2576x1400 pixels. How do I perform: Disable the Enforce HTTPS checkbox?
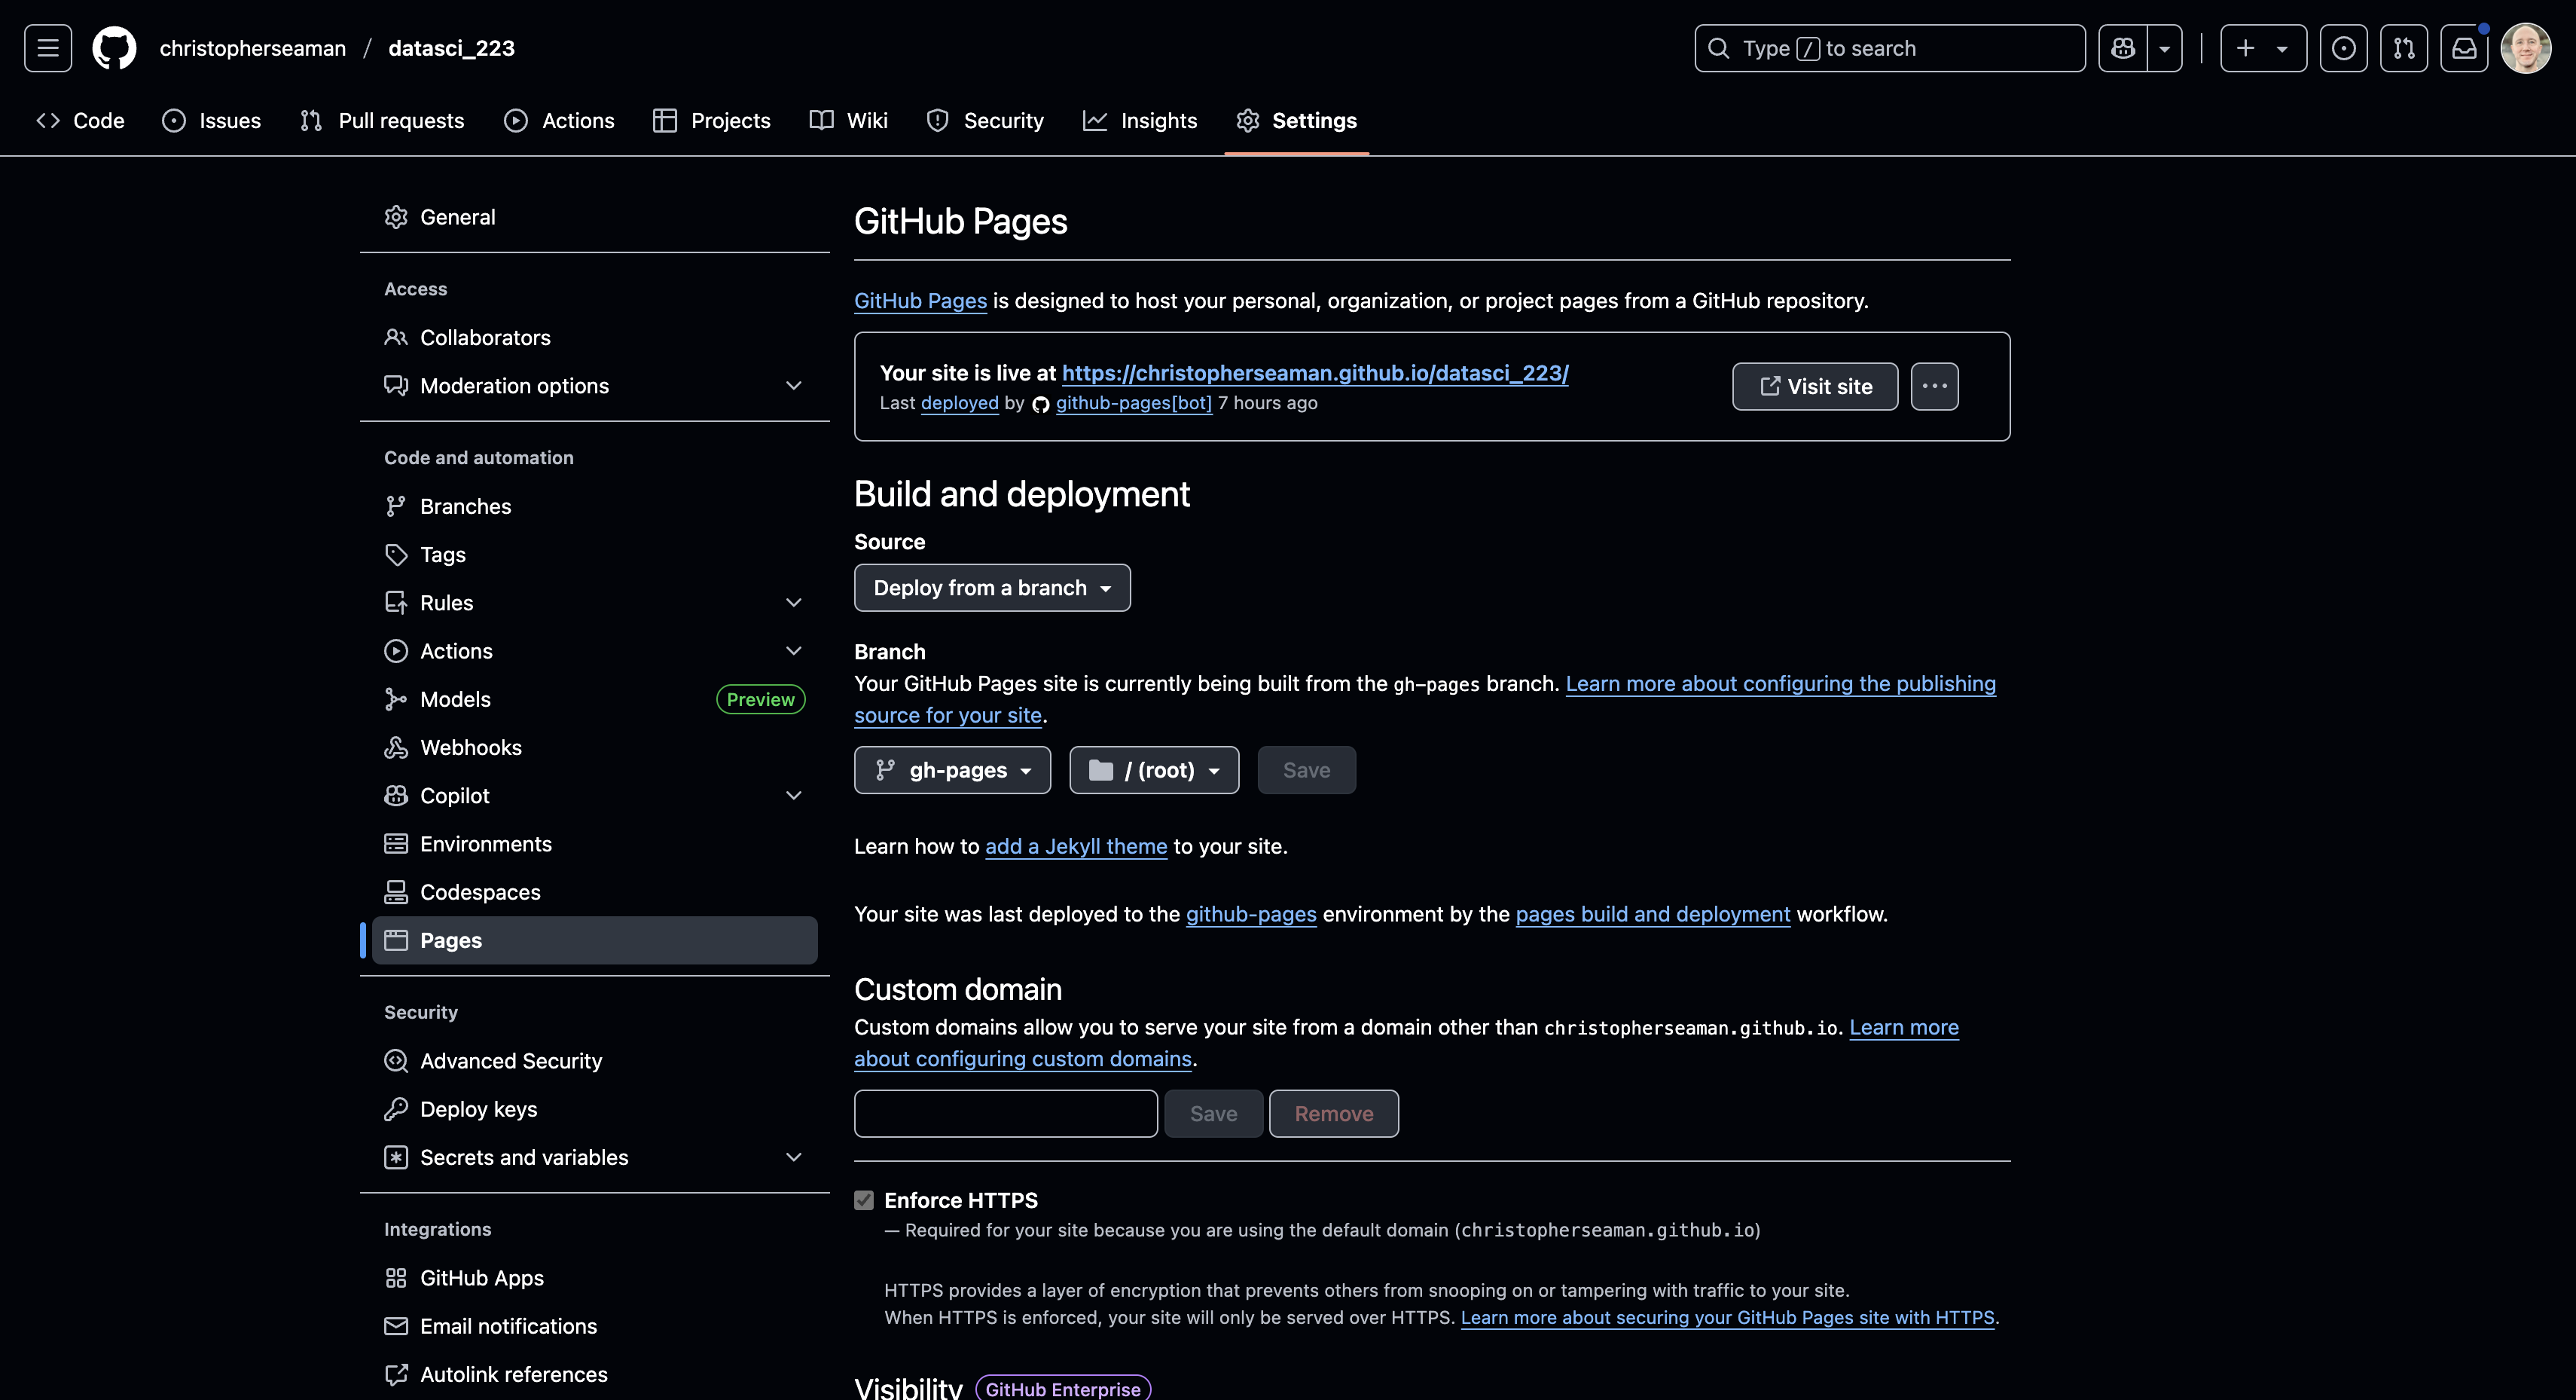[x=864, y=1200]
